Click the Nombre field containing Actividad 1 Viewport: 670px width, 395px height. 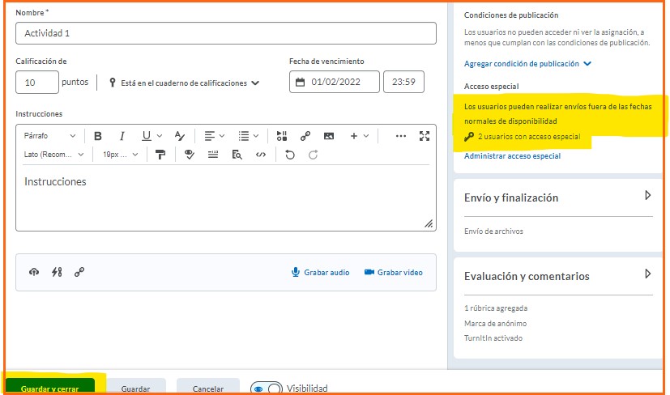(225, 33)
